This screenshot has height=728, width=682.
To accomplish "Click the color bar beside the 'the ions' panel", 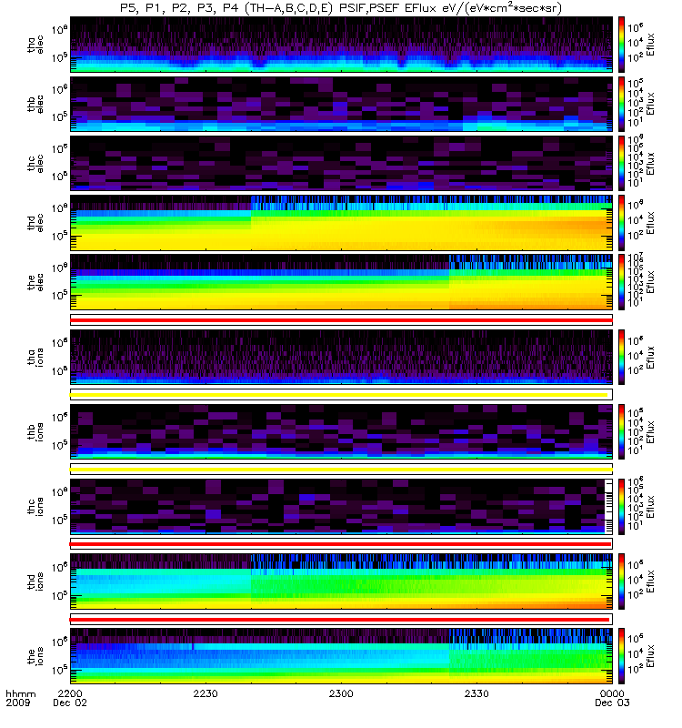I will pos(621,656).
